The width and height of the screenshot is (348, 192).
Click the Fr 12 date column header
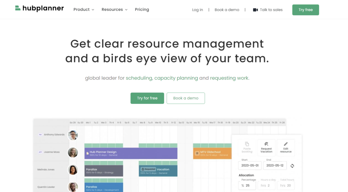coord(174,123)
